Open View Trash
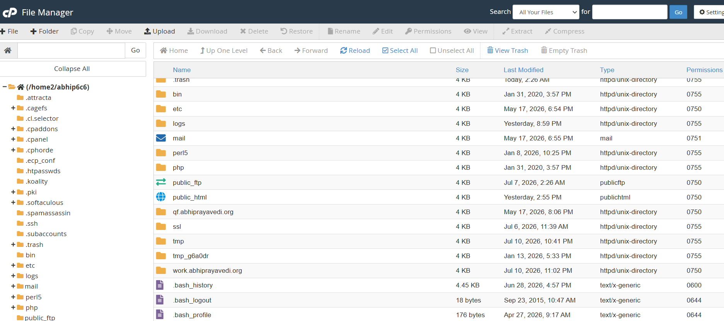The image size is (724, 321). pyautogui.click(x=508, y=51)
